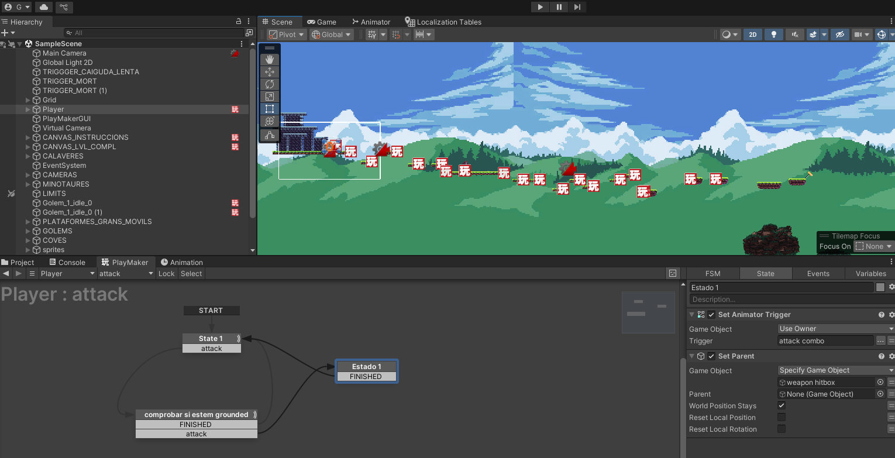Viewport: 895px width, 458px height.
Task: Click the Trigger field containing attack combo
Action: point(825,340)
